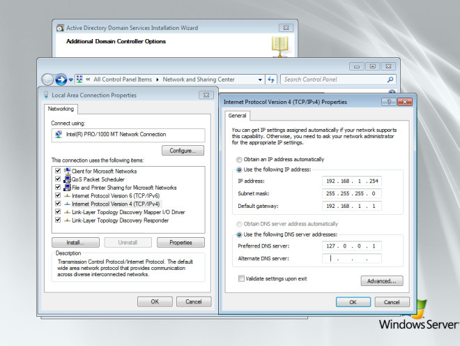Select the General tab in IPv4 Properties

[237, 115]
